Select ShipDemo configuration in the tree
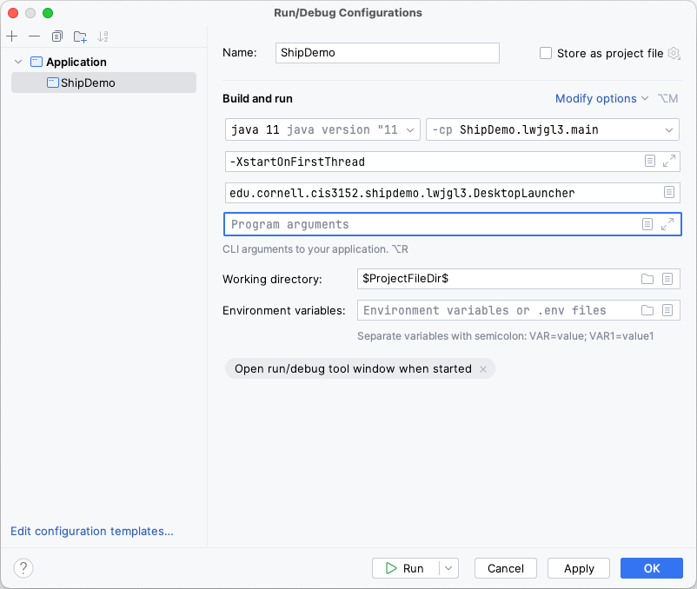This screenshot has height=589, width=697. (x=87, y=83)
